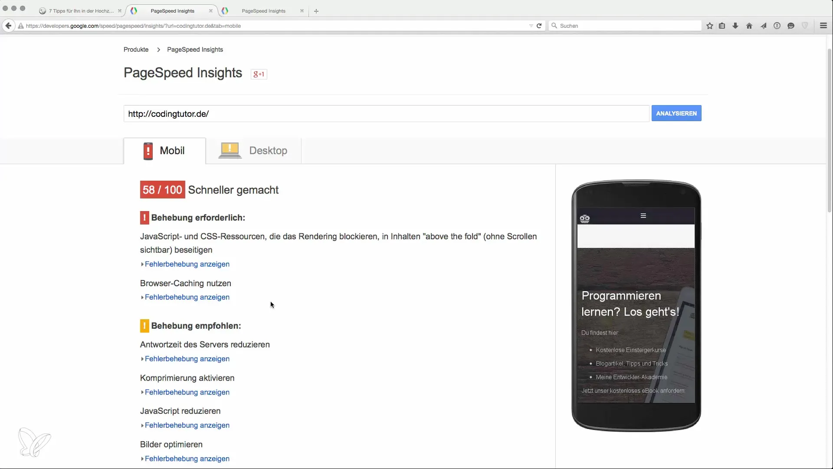Click 'Blogartikel, Tipps und Tricks' in preview
The height and width of the screenshot is (469, 833).
click(632, 363)
